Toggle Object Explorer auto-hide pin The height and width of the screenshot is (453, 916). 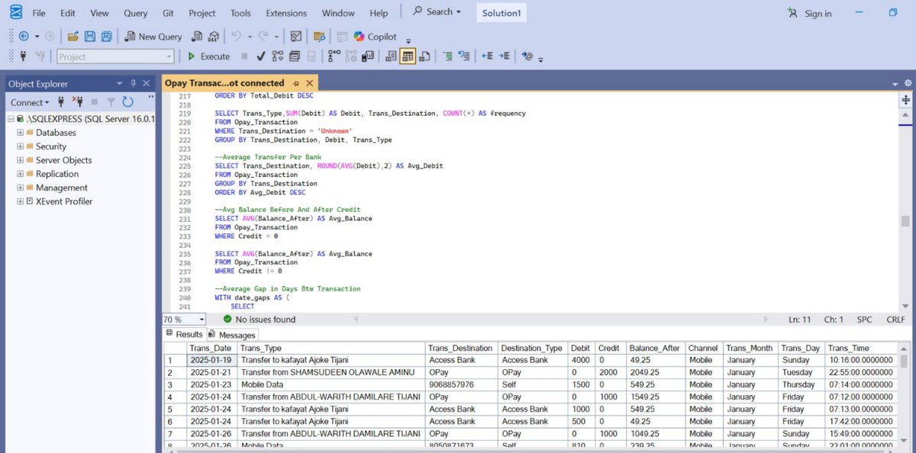(x=133, y=83)
